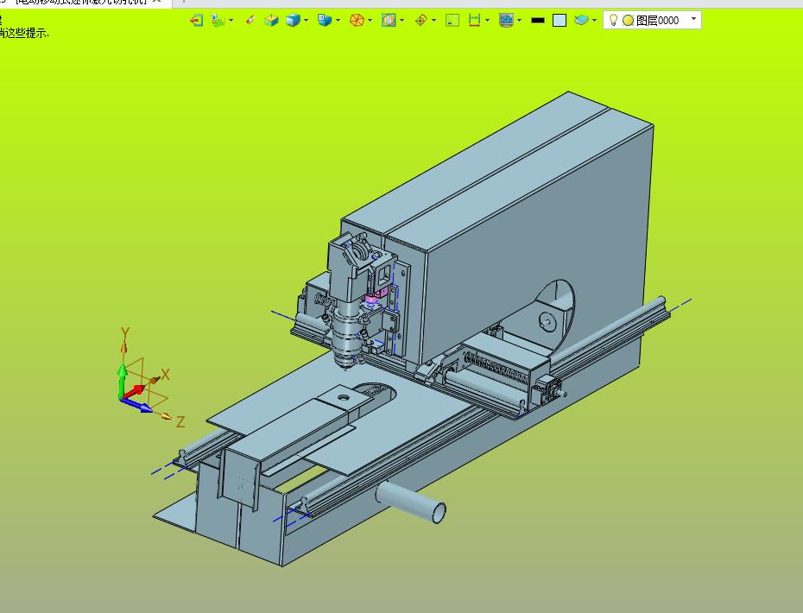Open dropdown next to layer stack icon
803x613 pixels.
594,21
